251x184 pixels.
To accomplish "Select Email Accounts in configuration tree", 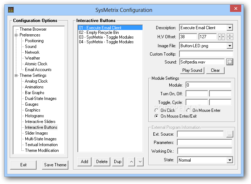I will tap(38, 70).
